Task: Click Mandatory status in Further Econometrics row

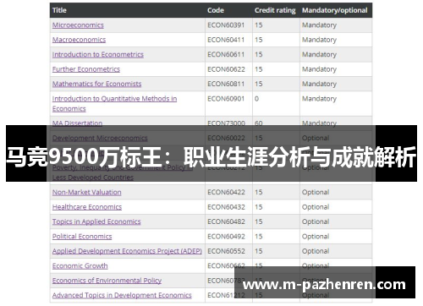Action: pos(319,69)
